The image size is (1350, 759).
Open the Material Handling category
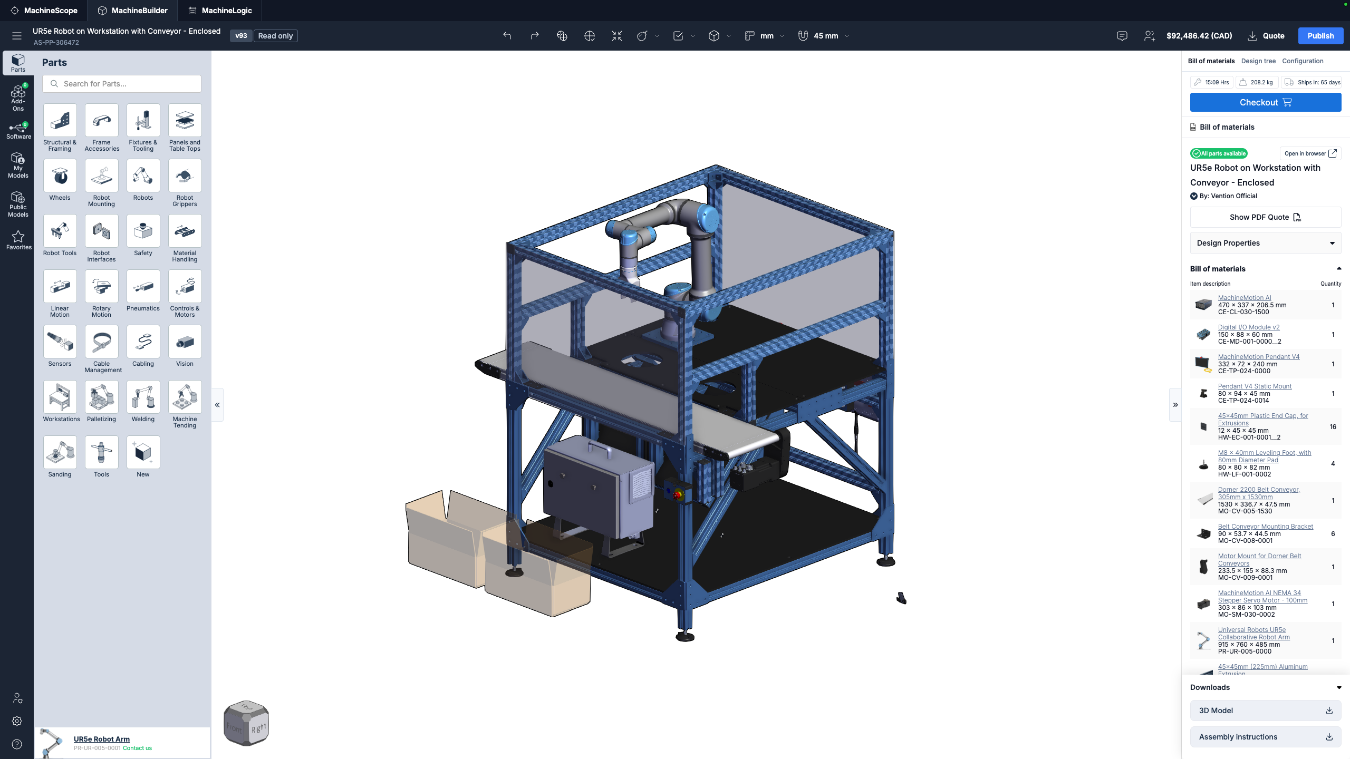click(x=185, y=239)
